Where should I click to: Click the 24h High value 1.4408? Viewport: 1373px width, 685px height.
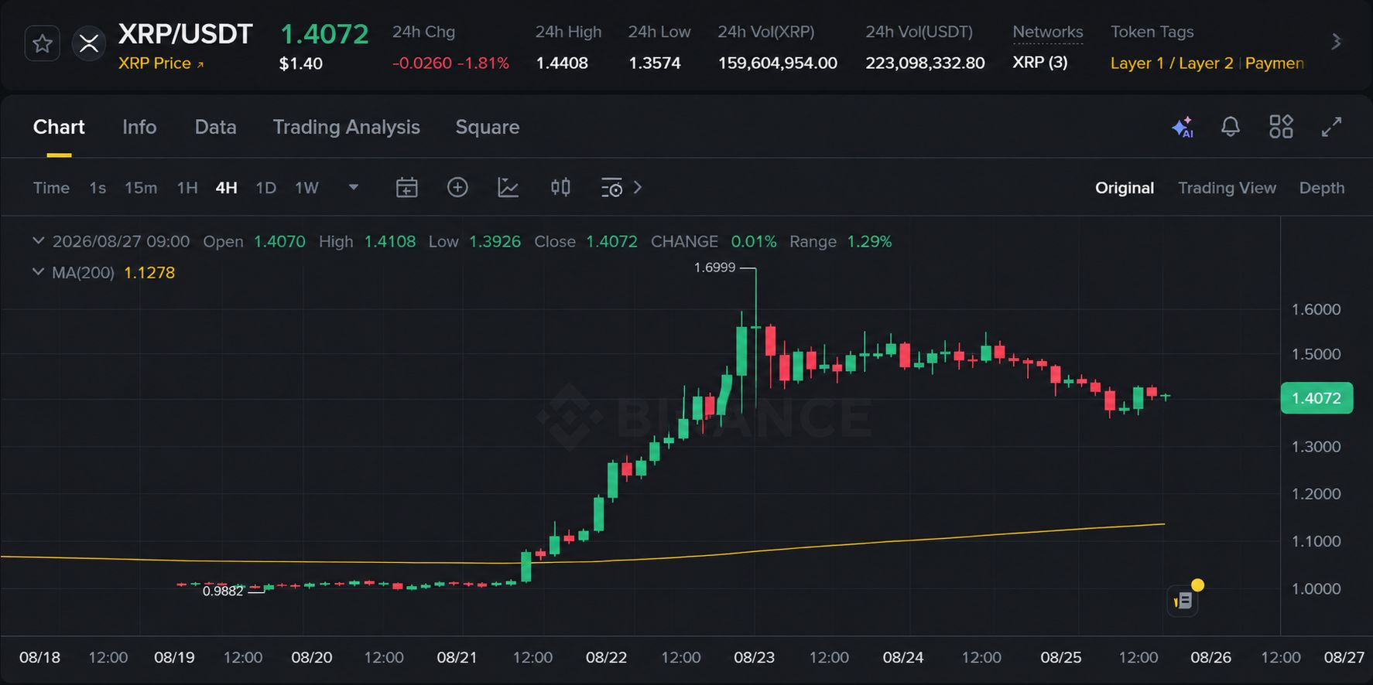click(562, 63)
